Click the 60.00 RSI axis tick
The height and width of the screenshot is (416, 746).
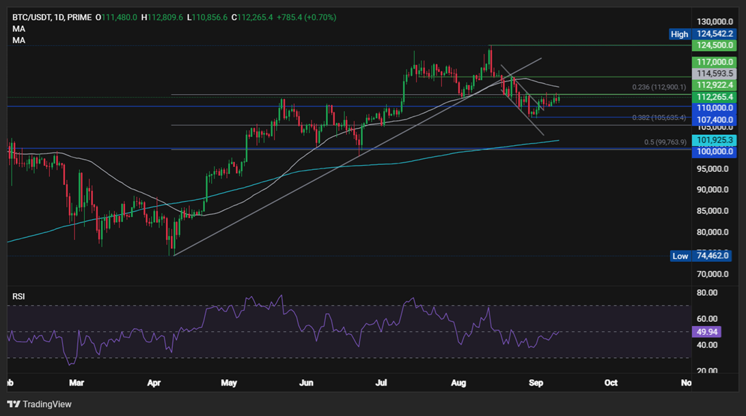pyautogui.click(x=706, y=319)
